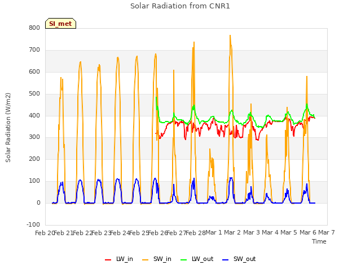Click the x-axis label Feb 24
The image size is (361, 270).
click(120, 233)
